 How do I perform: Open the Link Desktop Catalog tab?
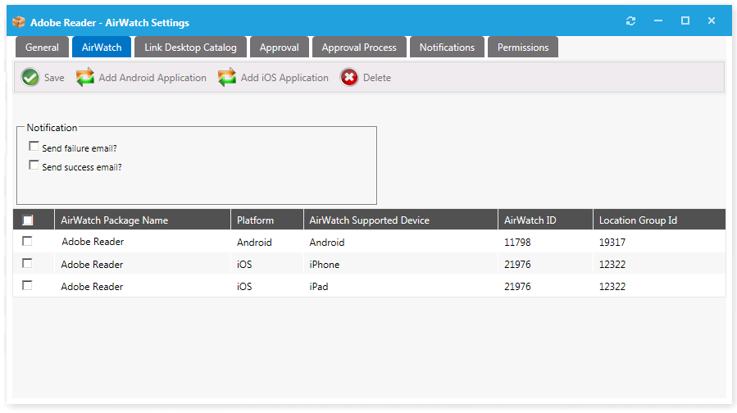190,48
